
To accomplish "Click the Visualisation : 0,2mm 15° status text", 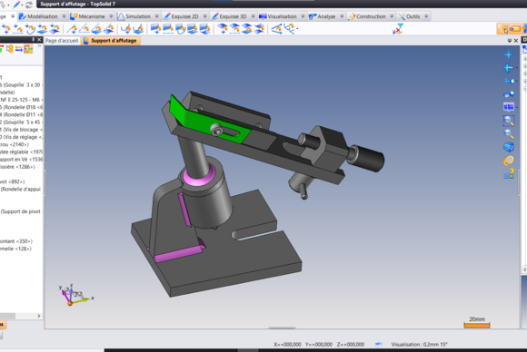I will (x=419, y=344).
